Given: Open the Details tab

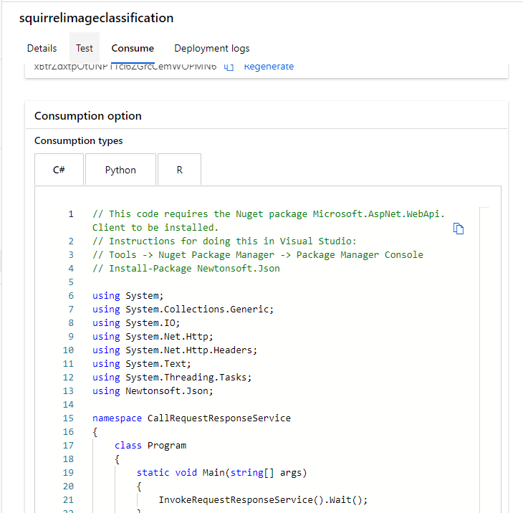Looking at the screenshot, I should pyautogui.click(x=42, y=49).
